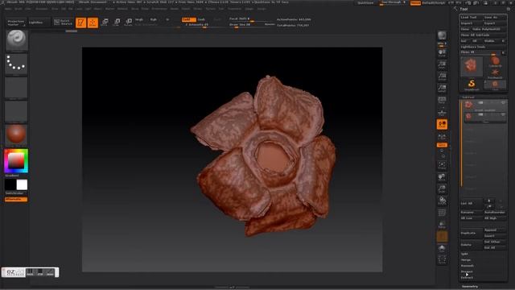Open the stroke type selector with dots
This screenshot has width=515, height=290.
(16, 64)
